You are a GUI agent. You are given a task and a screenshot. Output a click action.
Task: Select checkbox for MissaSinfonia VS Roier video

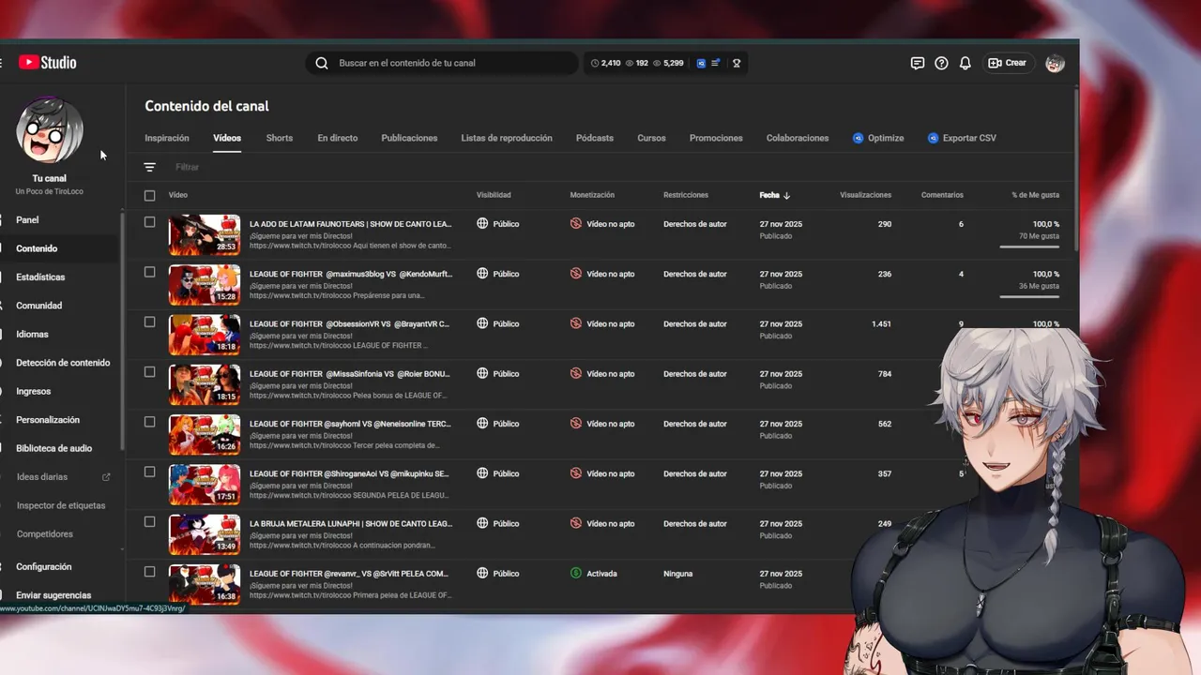coord(149,371)
